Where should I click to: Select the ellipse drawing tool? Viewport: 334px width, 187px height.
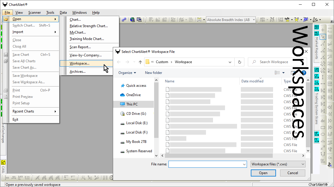point(323,134)
